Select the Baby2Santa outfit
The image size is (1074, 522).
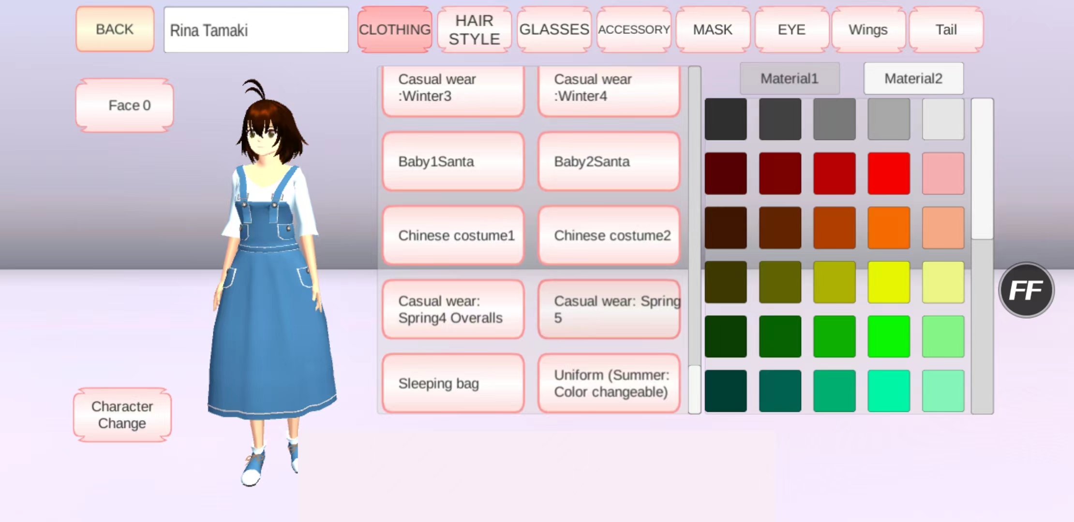click(x=609, y=161)
